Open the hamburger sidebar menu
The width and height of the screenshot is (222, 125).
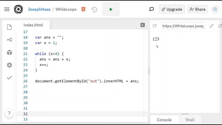[7, 9]
